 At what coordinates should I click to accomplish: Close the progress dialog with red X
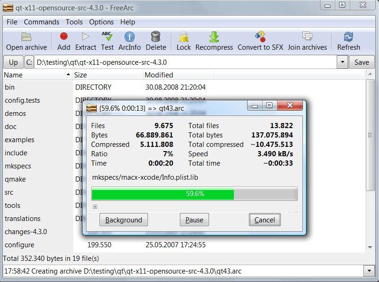(x=290, y=105)
